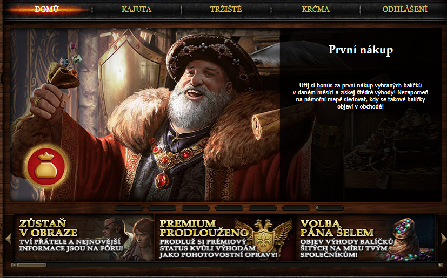Screen dimensions: 447x278
Task: Select the last slide indicator pill
Action: coord(330,208)
